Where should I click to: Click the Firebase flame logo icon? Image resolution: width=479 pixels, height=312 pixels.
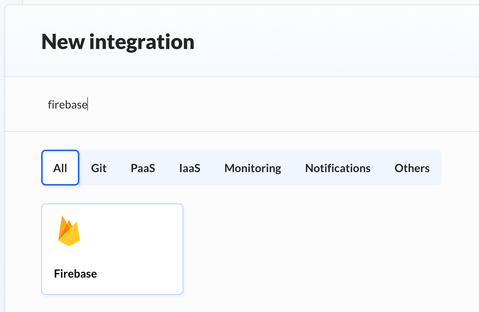[x=69, y=232]
